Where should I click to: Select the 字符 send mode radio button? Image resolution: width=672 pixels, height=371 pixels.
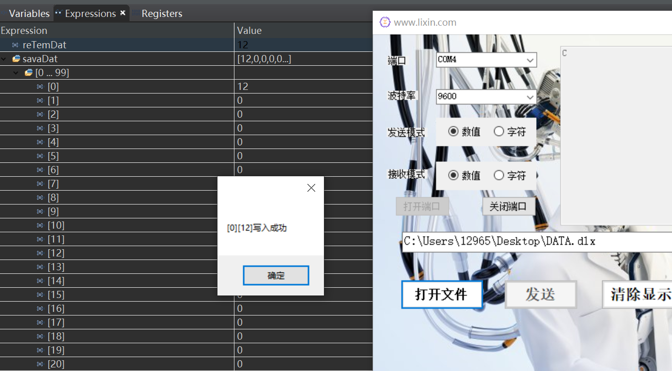pos(498,132)
